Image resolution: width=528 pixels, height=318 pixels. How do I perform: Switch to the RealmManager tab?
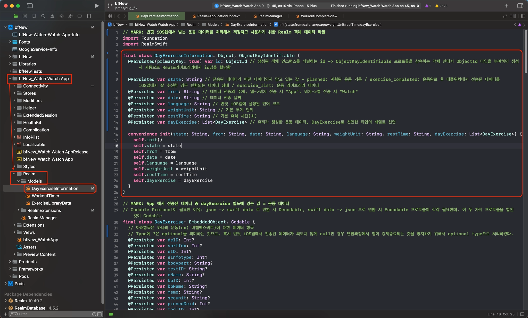pos(270,16)
